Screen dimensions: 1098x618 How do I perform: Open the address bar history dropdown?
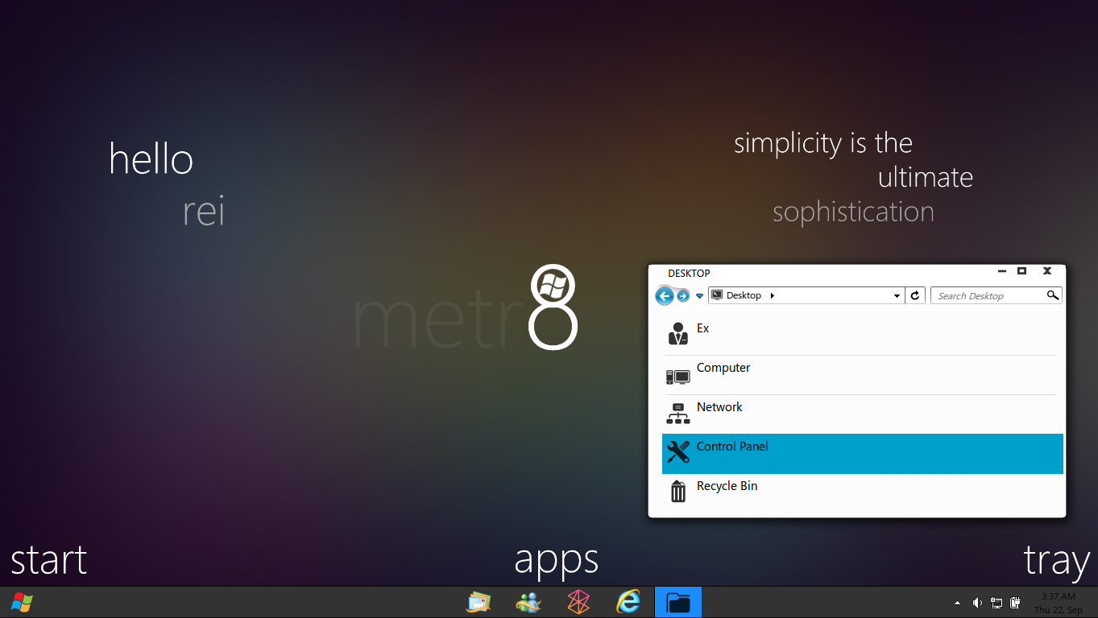click(x=897, y=296)
